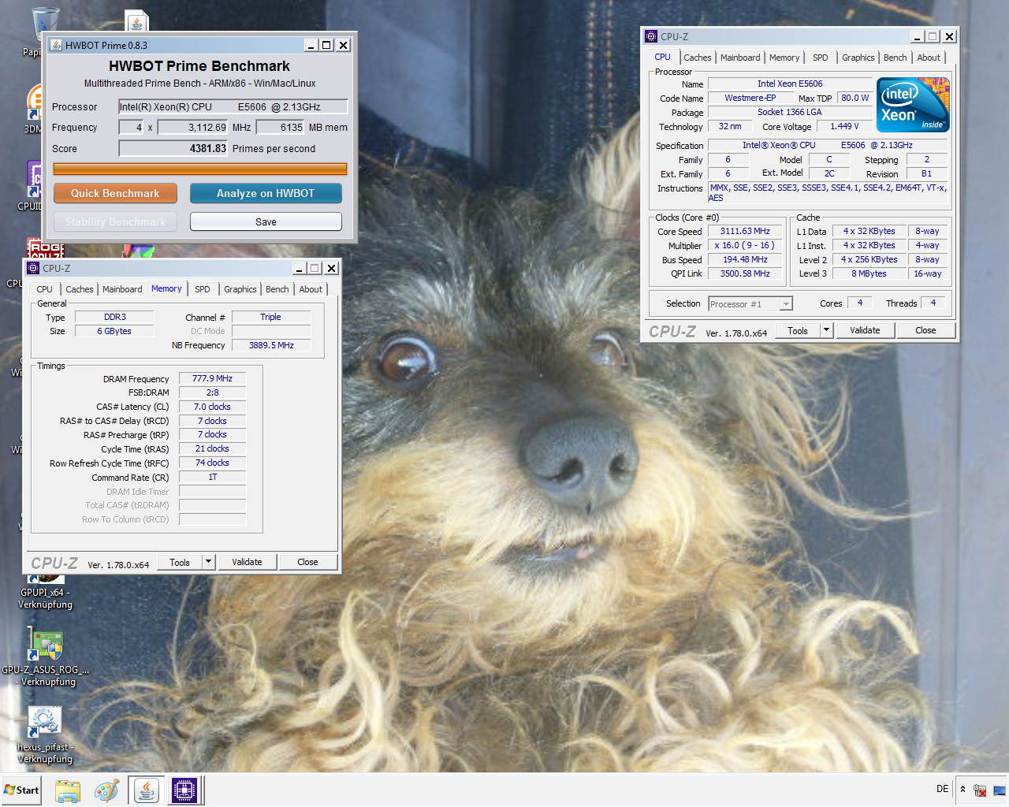The height and width of the screenshot is (807, 1009).
Task: Click Close button in Memory CPU-Z window
Action: pos(307,562)
